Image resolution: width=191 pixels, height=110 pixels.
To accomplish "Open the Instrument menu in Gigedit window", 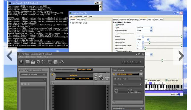I will pos(78,17).
